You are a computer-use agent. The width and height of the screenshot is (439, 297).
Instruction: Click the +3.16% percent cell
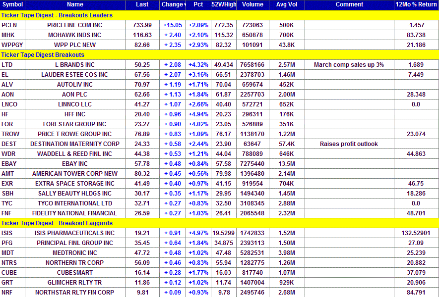pos(198,75)
